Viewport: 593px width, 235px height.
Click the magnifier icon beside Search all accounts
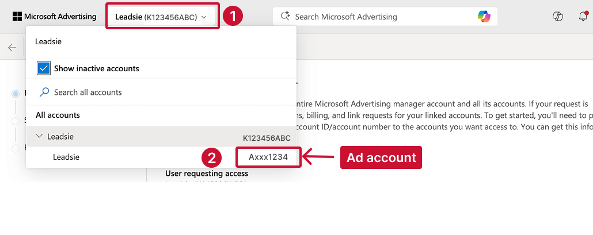coord(45,92)
